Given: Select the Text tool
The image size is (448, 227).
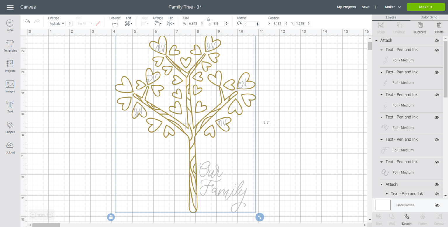Looking at the screenshot, I should tap(10, 107).
